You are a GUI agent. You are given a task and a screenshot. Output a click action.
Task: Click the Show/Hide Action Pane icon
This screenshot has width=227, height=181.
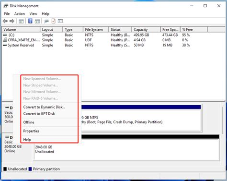tap(37, 21)
